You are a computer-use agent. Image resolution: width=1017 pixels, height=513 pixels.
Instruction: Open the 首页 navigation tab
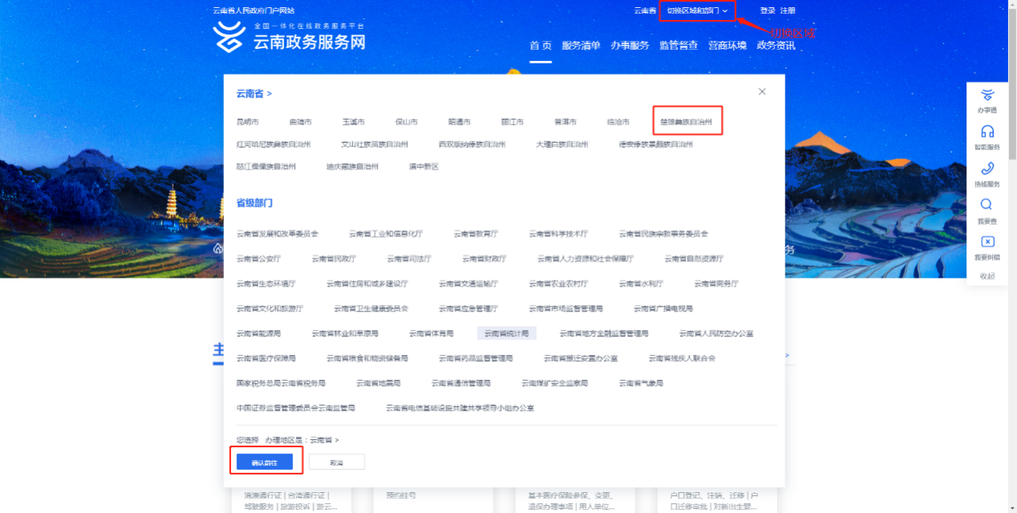(540, 46)
